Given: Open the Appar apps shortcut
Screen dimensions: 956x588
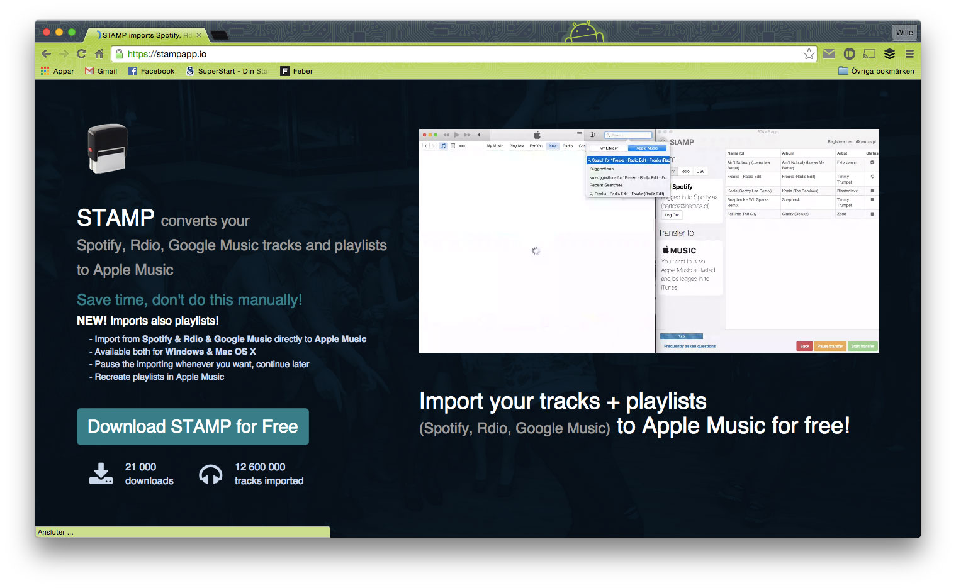Looking at the screenshot, I should click(x=57, y=71).
